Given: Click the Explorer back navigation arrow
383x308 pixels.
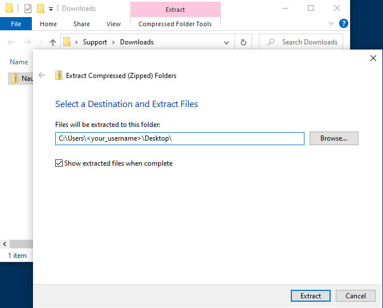Looking at the screenshot, I should (11, 42).
